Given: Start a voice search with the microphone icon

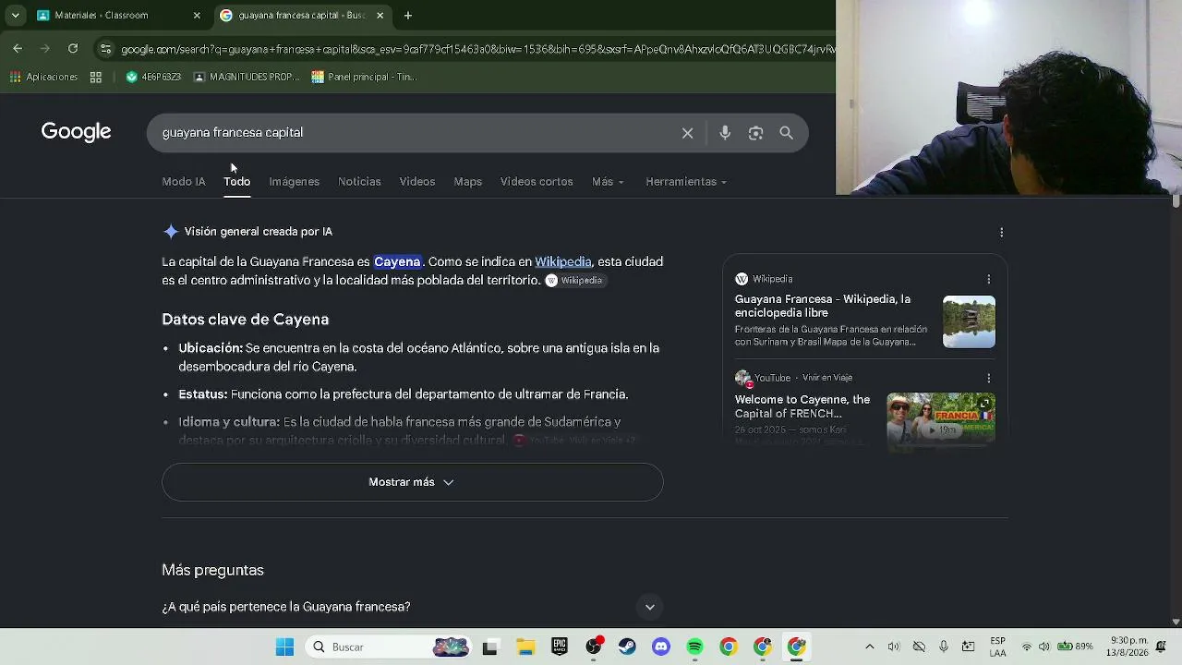Looking at the screenshot, I should pos(725,133).
